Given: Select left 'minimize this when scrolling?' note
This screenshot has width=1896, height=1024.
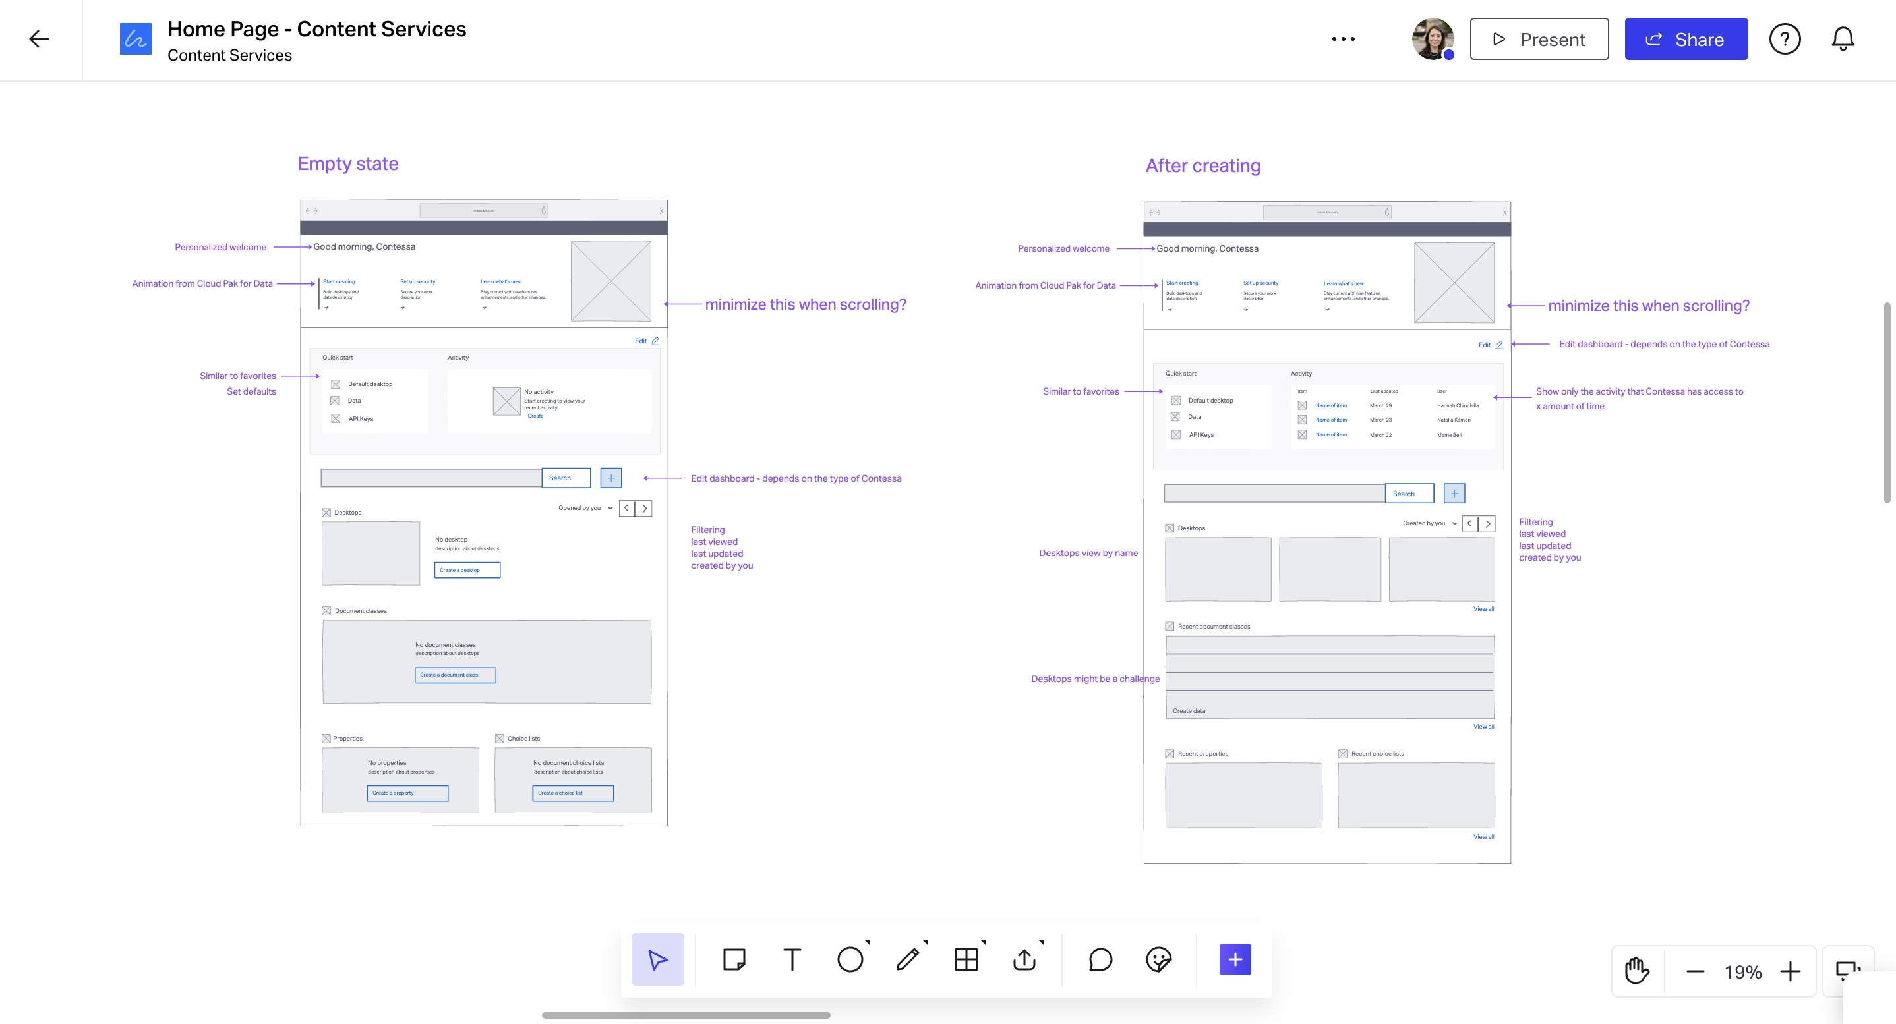Looking at the screenshot, I should 805,304.
